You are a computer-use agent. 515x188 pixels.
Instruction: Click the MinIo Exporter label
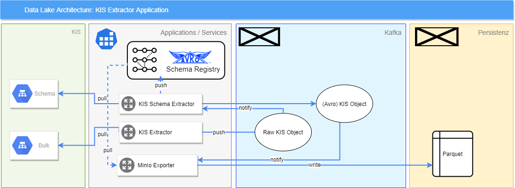pos(156,165)
